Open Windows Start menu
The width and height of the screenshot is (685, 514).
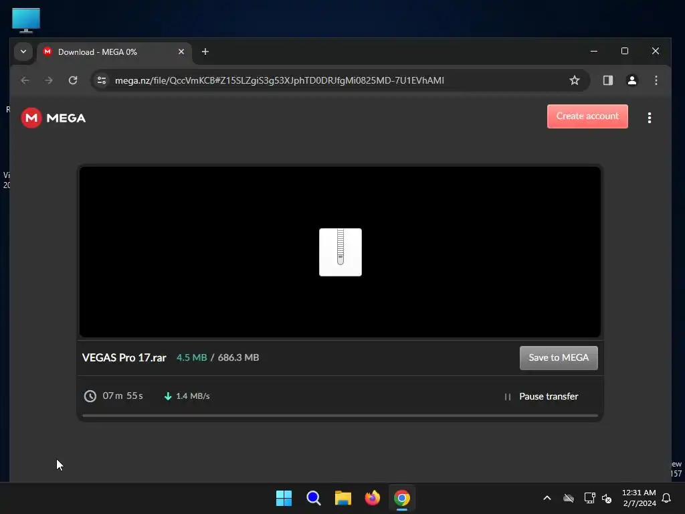pyautogui.click(x=284, y=498)
